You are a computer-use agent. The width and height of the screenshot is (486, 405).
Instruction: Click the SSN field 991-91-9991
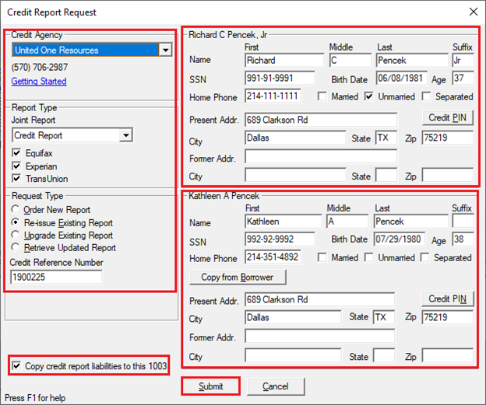280,79
